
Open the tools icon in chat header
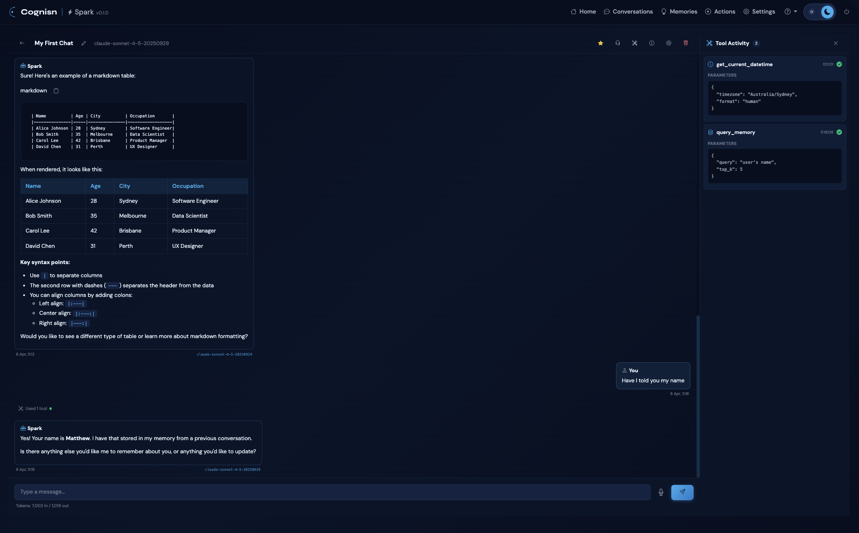click(634, 43)
